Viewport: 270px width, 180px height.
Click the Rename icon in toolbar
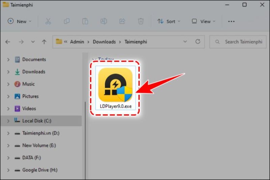[104, 21]
